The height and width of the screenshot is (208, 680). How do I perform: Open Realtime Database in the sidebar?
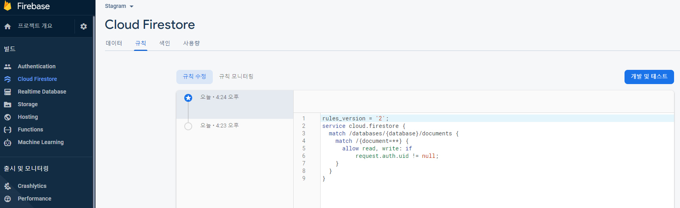tap(42, 92)
